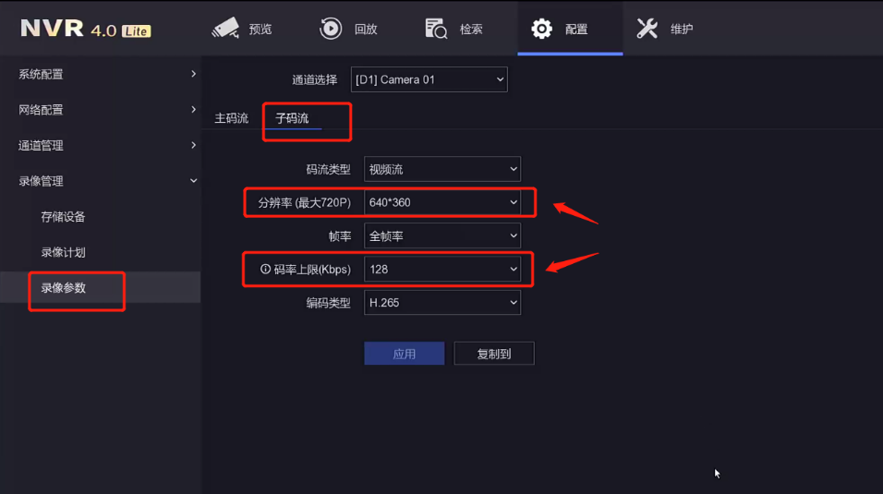Click the configuration gear icon
Screen dimensions: 883x494
tap(541, 29)
